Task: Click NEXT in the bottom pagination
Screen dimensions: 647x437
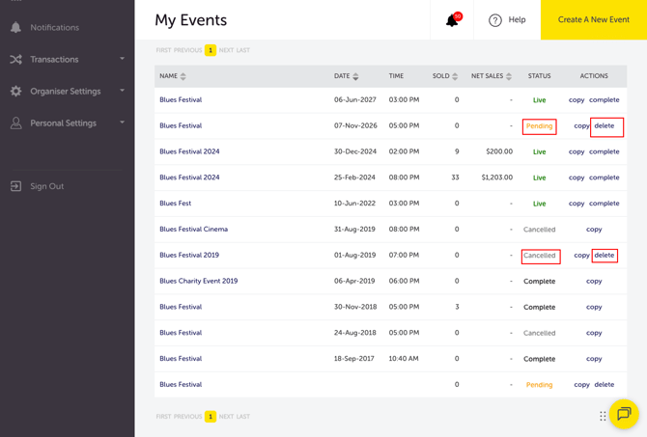Action: [x=226, y=417]
